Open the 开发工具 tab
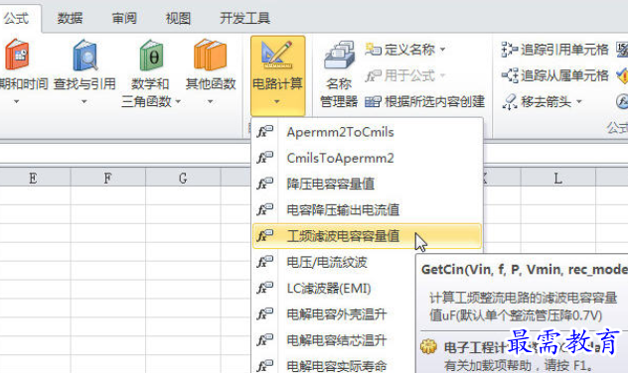Screen dimensions: 628x373 pos(244,19)
